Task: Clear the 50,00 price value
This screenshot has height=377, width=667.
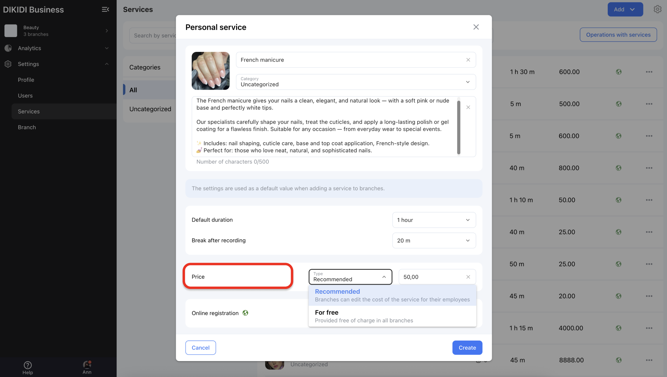Action: click(468, 277)
